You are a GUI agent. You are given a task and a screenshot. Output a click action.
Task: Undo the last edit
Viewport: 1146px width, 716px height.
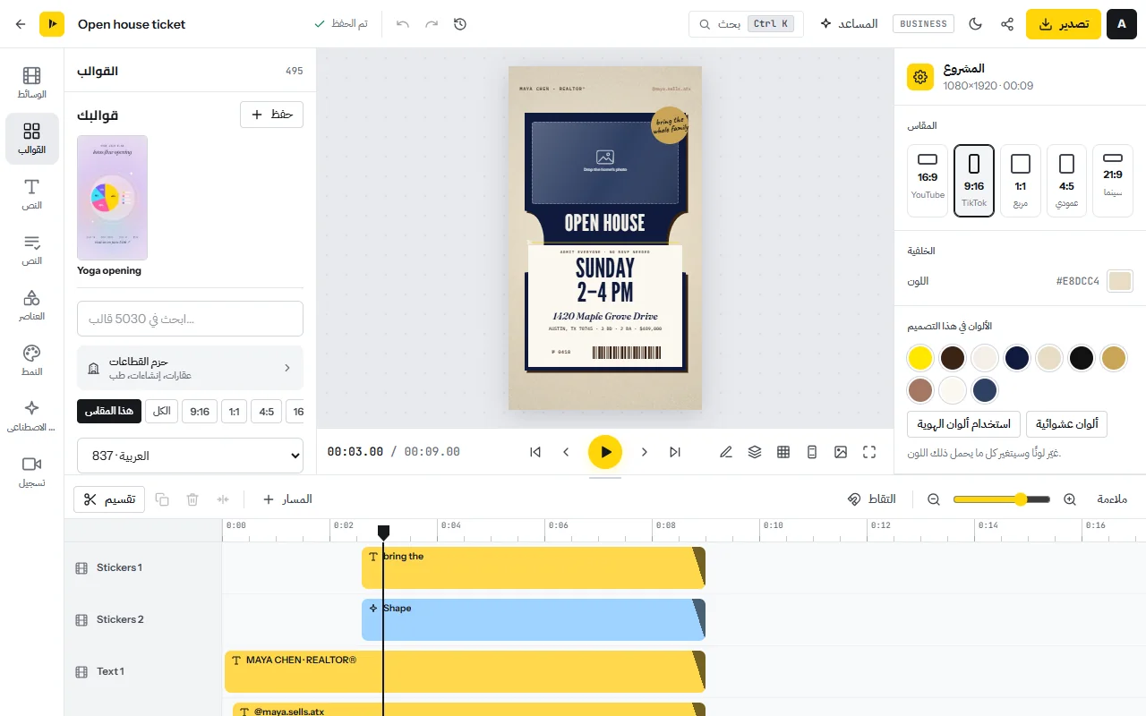403,24
